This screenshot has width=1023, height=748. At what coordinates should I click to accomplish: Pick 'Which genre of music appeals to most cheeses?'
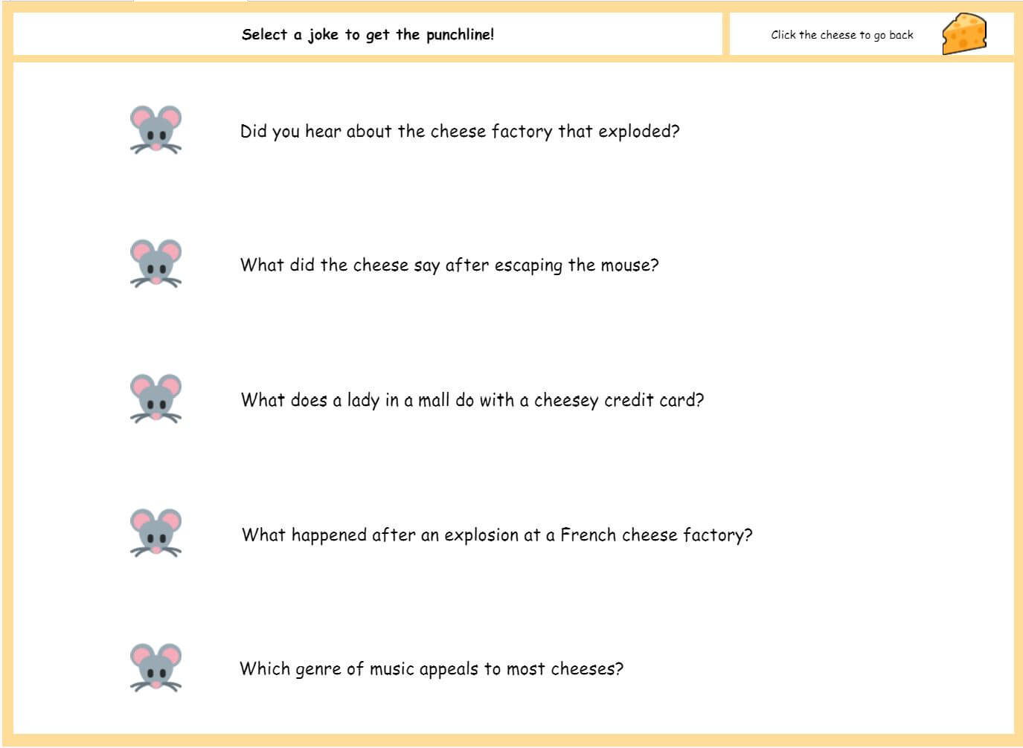(x=432, y=668)
